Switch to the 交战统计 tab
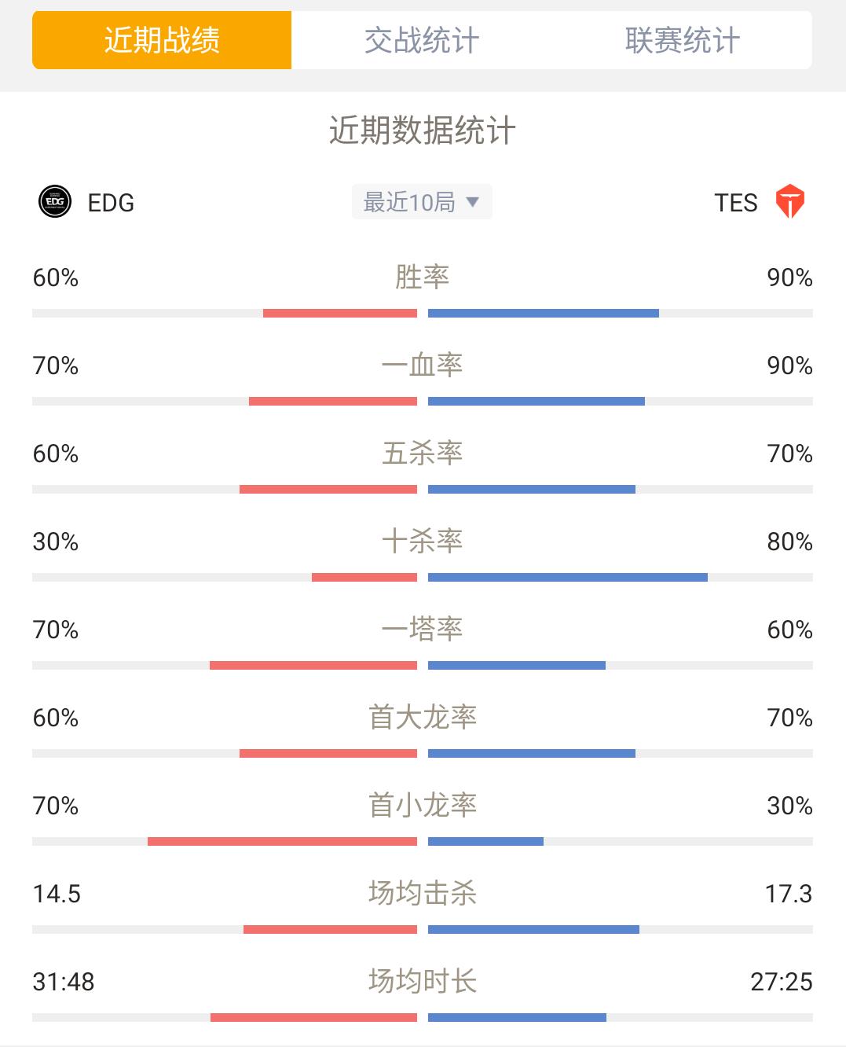This screenshot has height=1047, width=846. [422, 40]
